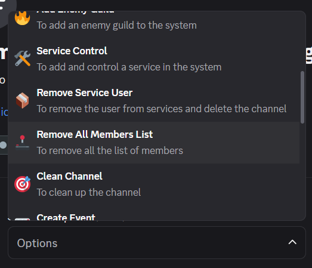Image resolution: width=312 pixels, height=268 pixels.
Task: Click the package box icon for Remove Service User
Action: pos(22,100)
